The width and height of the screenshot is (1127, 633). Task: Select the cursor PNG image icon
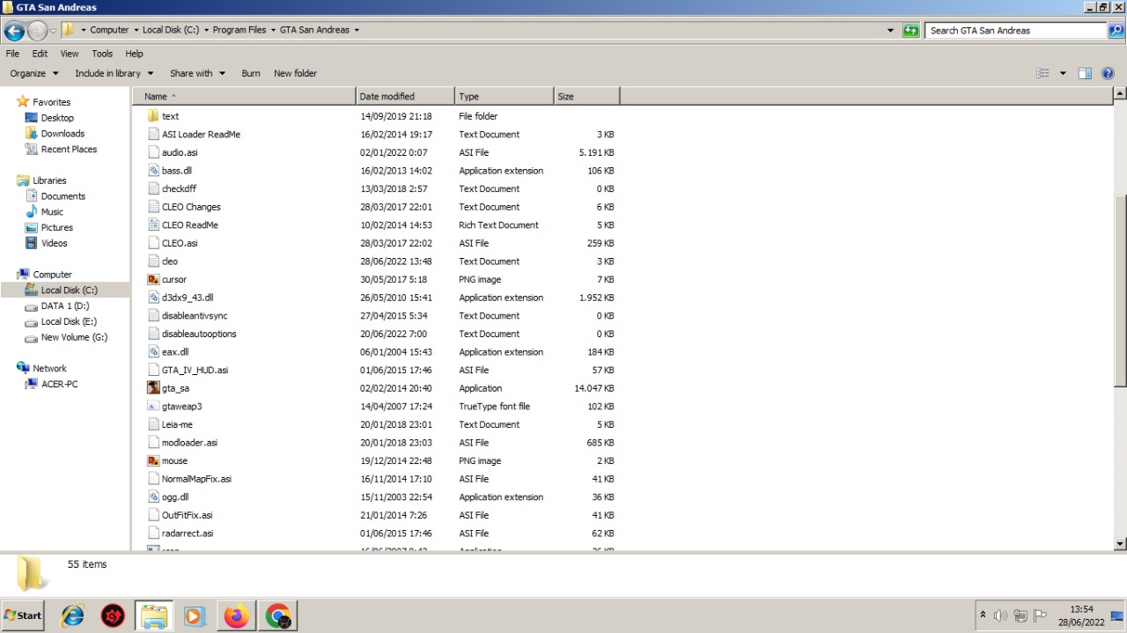pos(153,279)
